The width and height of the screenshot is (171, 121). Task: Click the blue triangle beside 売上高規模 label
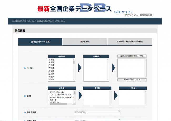pyautogui.click(x=25, y=112)
